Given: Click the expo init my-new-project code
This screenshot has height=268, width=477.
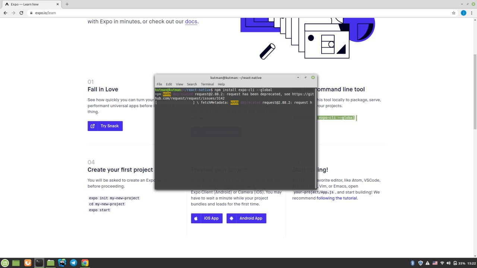Looking at the screenshot, I should point(114,198).
